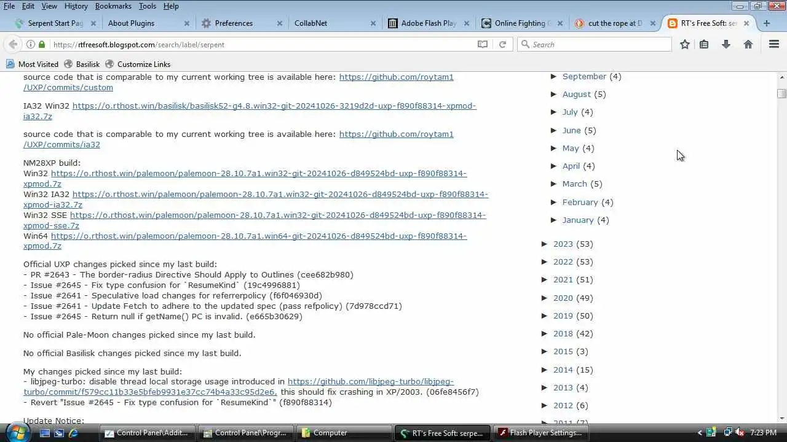The width and height of the screenshot is (787, 442).
Task: Switch to Computer window in taskbar
Action: click(x=344, y=433)
